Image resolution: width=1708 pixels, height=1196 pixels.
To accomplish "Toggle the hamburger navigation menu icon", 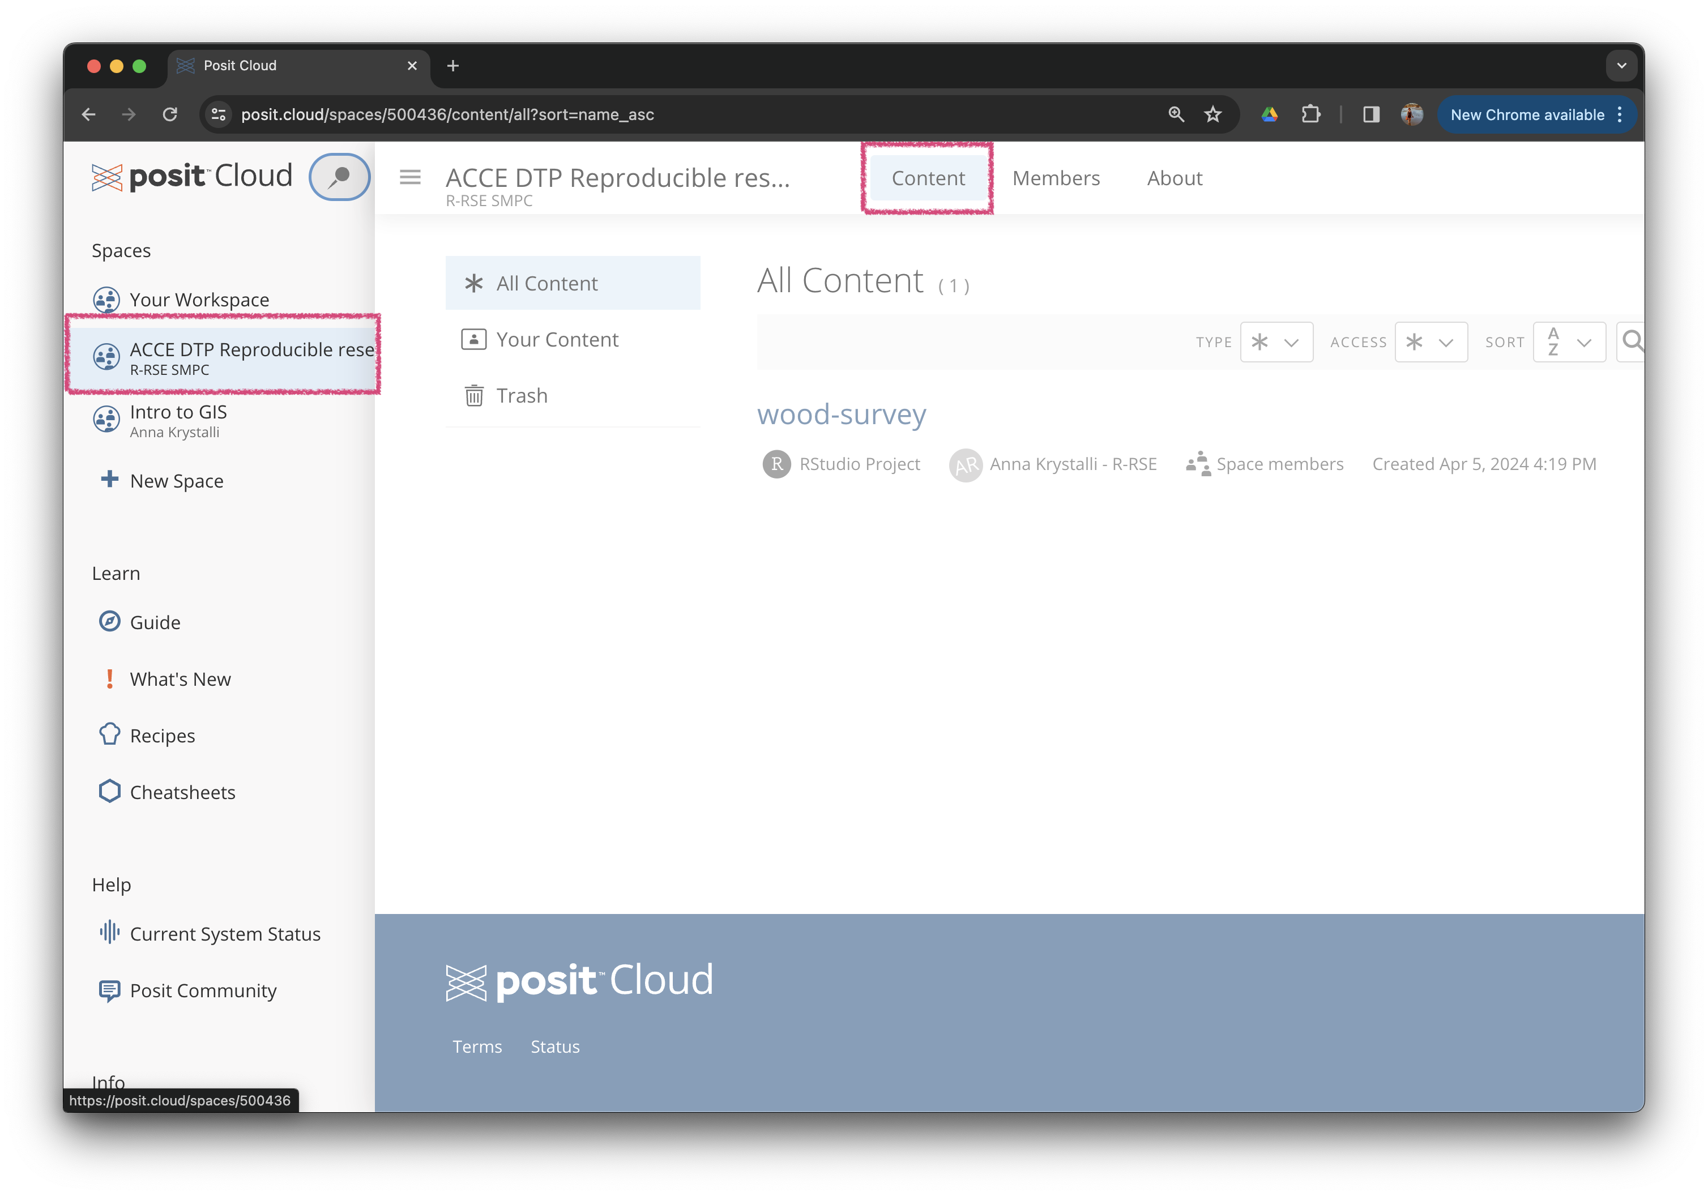I will [410, 178].
